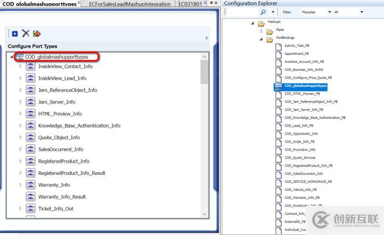Click the HTML_Preview_Info port type icon
The height and width of the screenshot is (235, 384).
pos(30,114)
